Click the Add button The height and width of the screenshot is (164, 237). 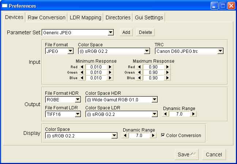pyautogui.click(x=126, y=32)
